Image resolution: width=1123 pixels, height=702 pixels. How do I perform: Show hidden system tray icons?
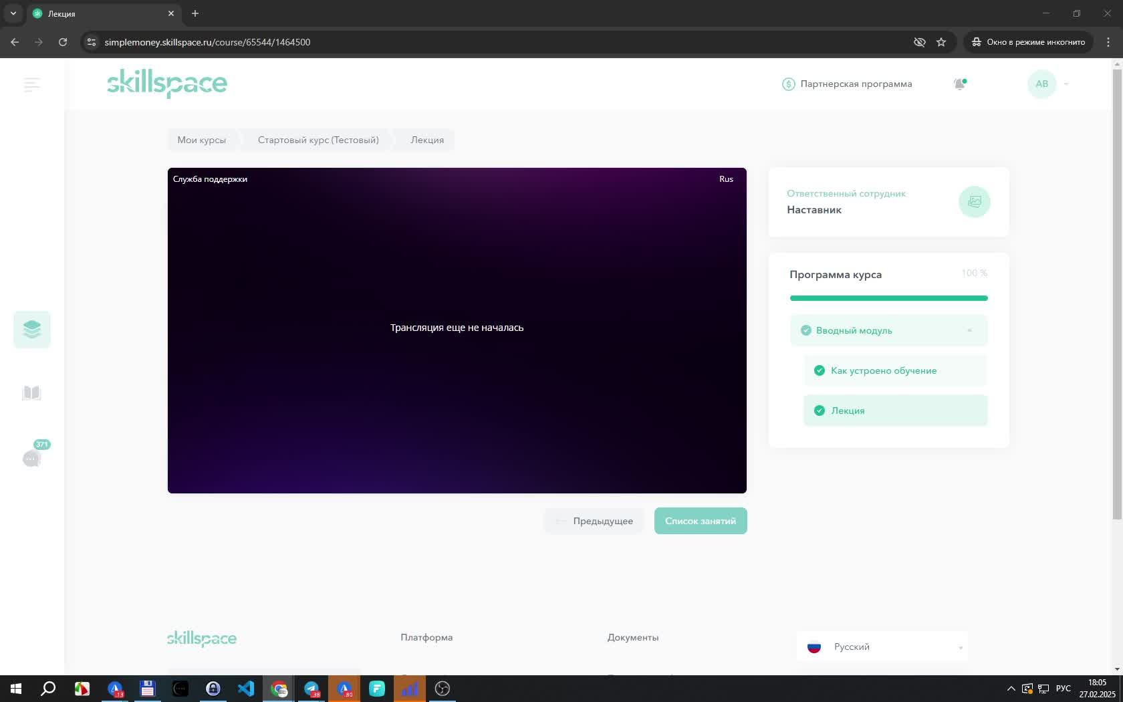click(x=1011, y=689)
